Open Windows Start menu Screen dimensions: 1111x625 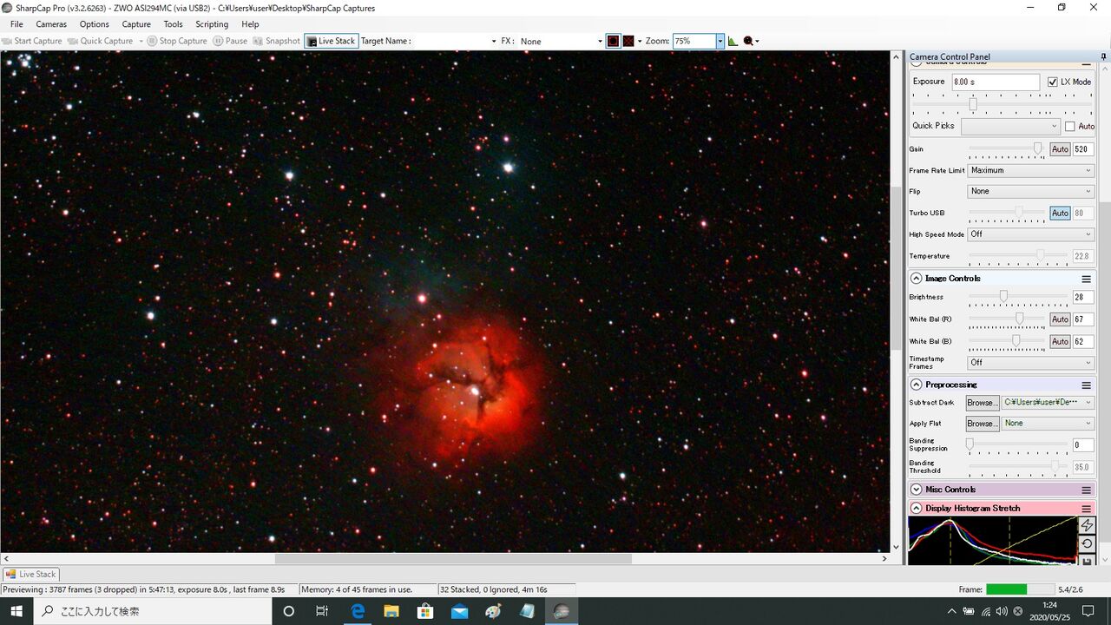pos(16,611)
